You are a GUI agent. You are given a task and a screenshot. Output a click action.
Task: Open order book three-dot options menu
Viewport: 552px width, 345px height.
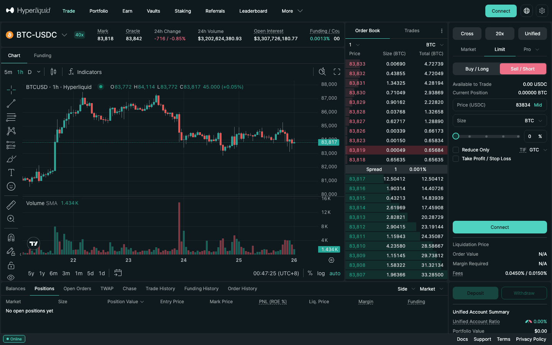[x=442, y=31]
